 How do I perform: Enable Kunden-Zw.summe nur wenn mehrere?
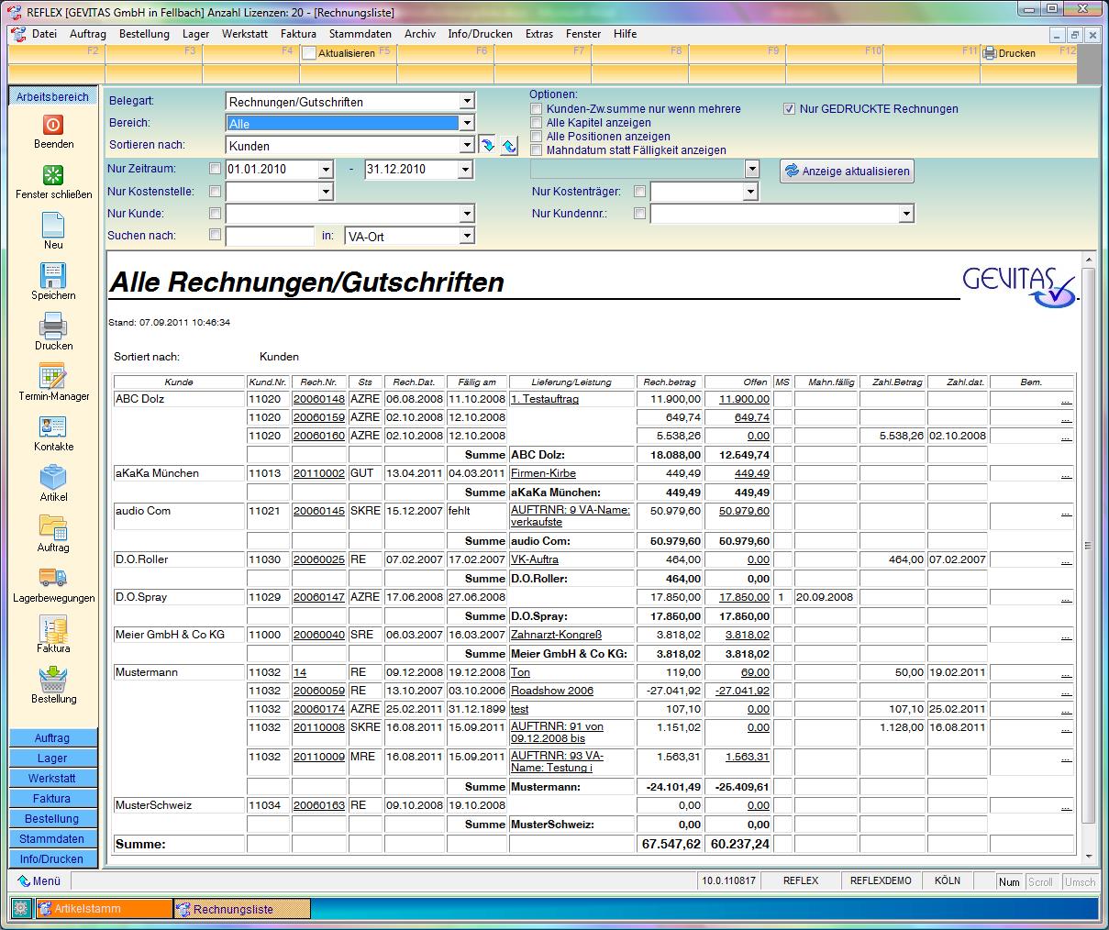(x=537, y=109)
